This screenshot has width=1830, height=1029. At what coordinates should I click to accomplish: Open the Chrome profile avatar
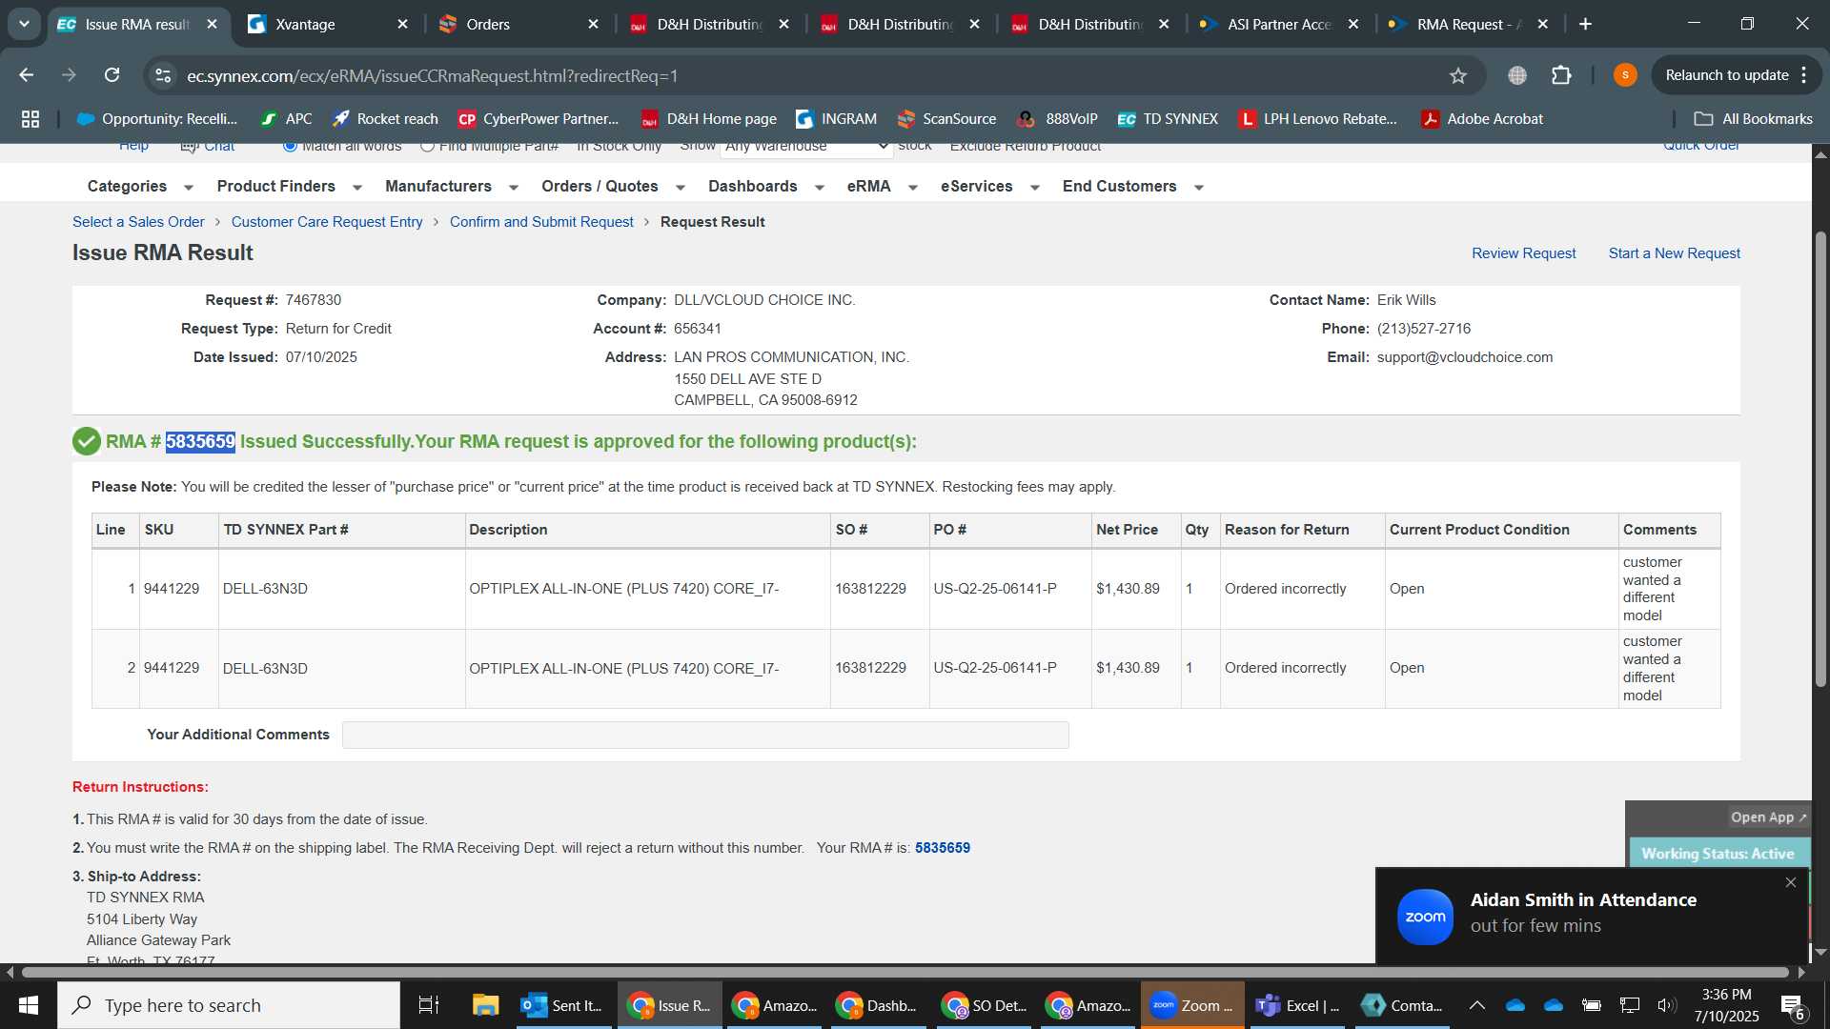pyautogui.click(x=1625, y=75)
